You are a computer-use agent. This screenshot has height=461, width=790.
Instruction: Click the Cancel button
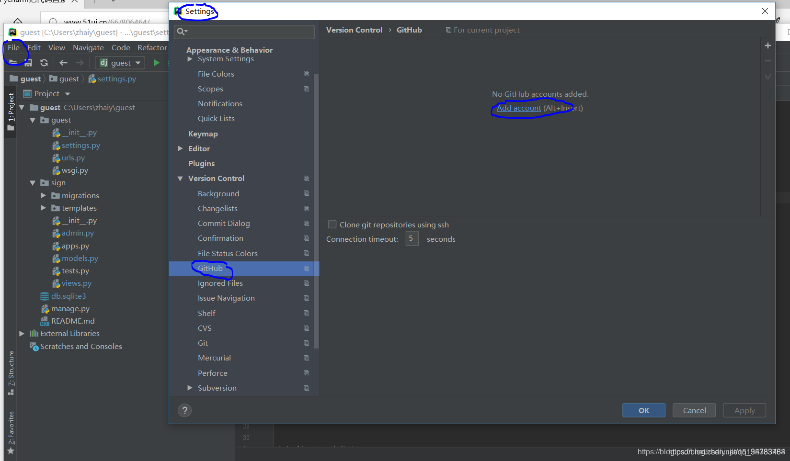tap(694, 410)
